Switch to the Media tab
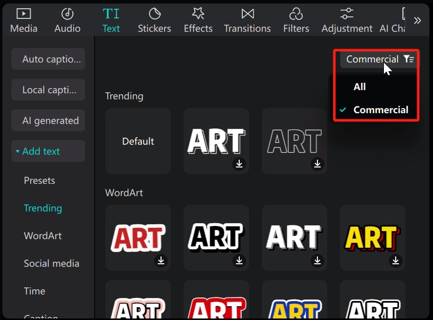Image resolution: width=433 pixels, height=320 pixels. tap(24, 20)
